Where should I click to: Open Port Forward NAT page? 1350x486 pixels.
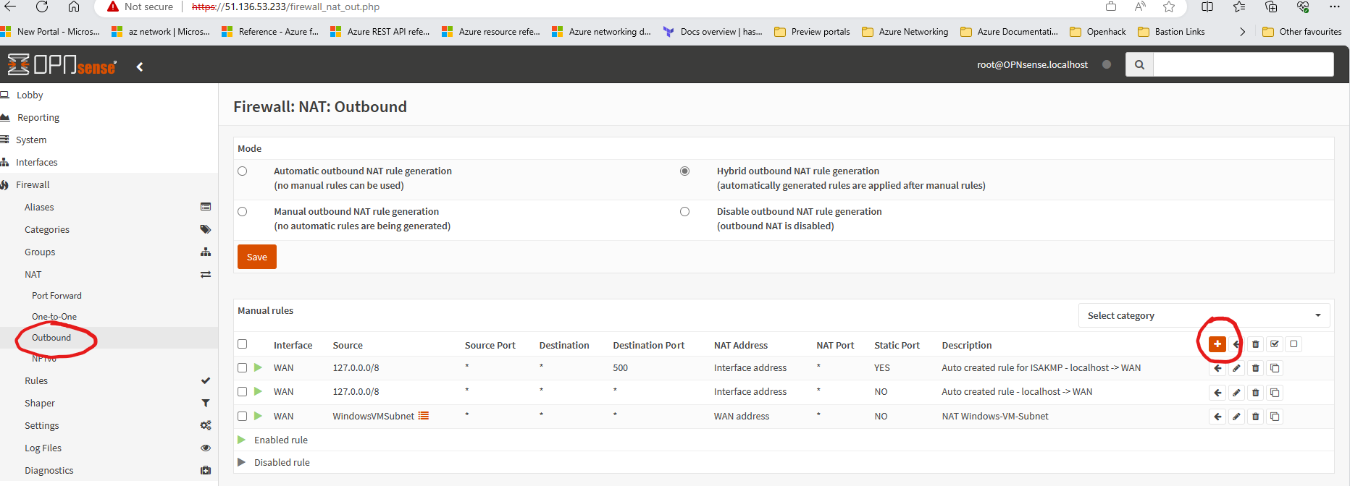pyautogui.click(x=109, y=296)
